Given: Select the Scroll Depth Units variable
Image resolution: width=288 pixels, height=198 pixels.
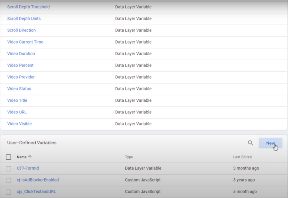Looking at the screenshot, I should point(24,19).
